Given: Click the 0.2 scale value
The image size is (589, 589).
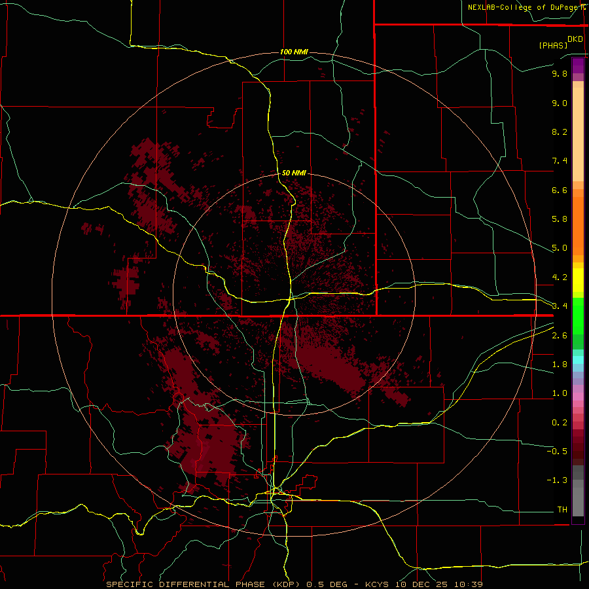Looking at the screenshot, I should tap(560, 423).
